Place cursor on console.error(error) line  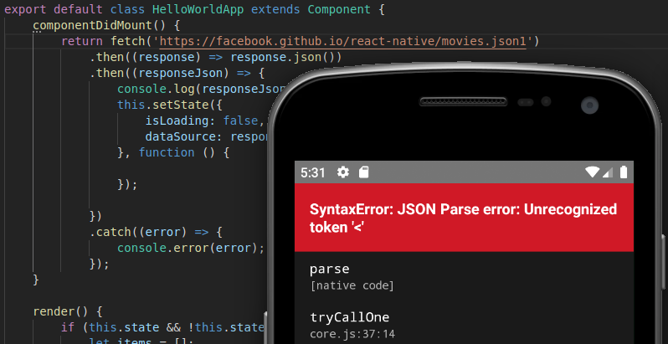coord(191,248)
